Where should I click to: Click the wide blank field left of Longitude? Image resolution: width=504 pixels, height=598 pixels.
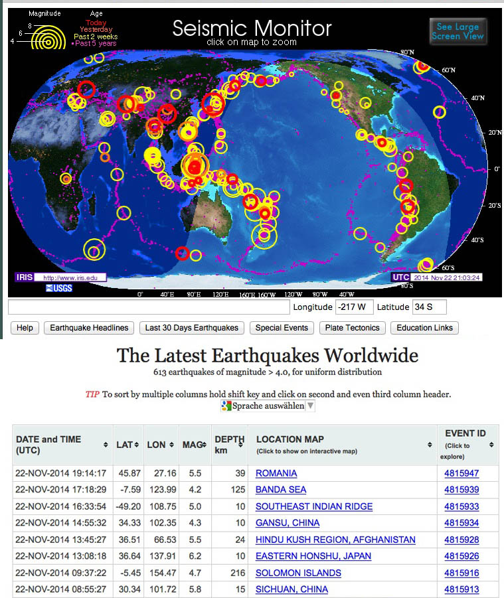[149, 307]
